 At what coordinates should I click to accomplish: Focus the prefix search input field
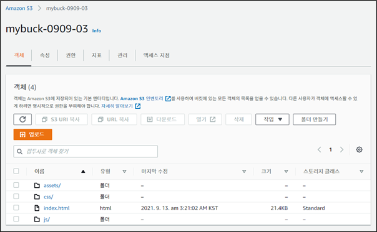86,152
